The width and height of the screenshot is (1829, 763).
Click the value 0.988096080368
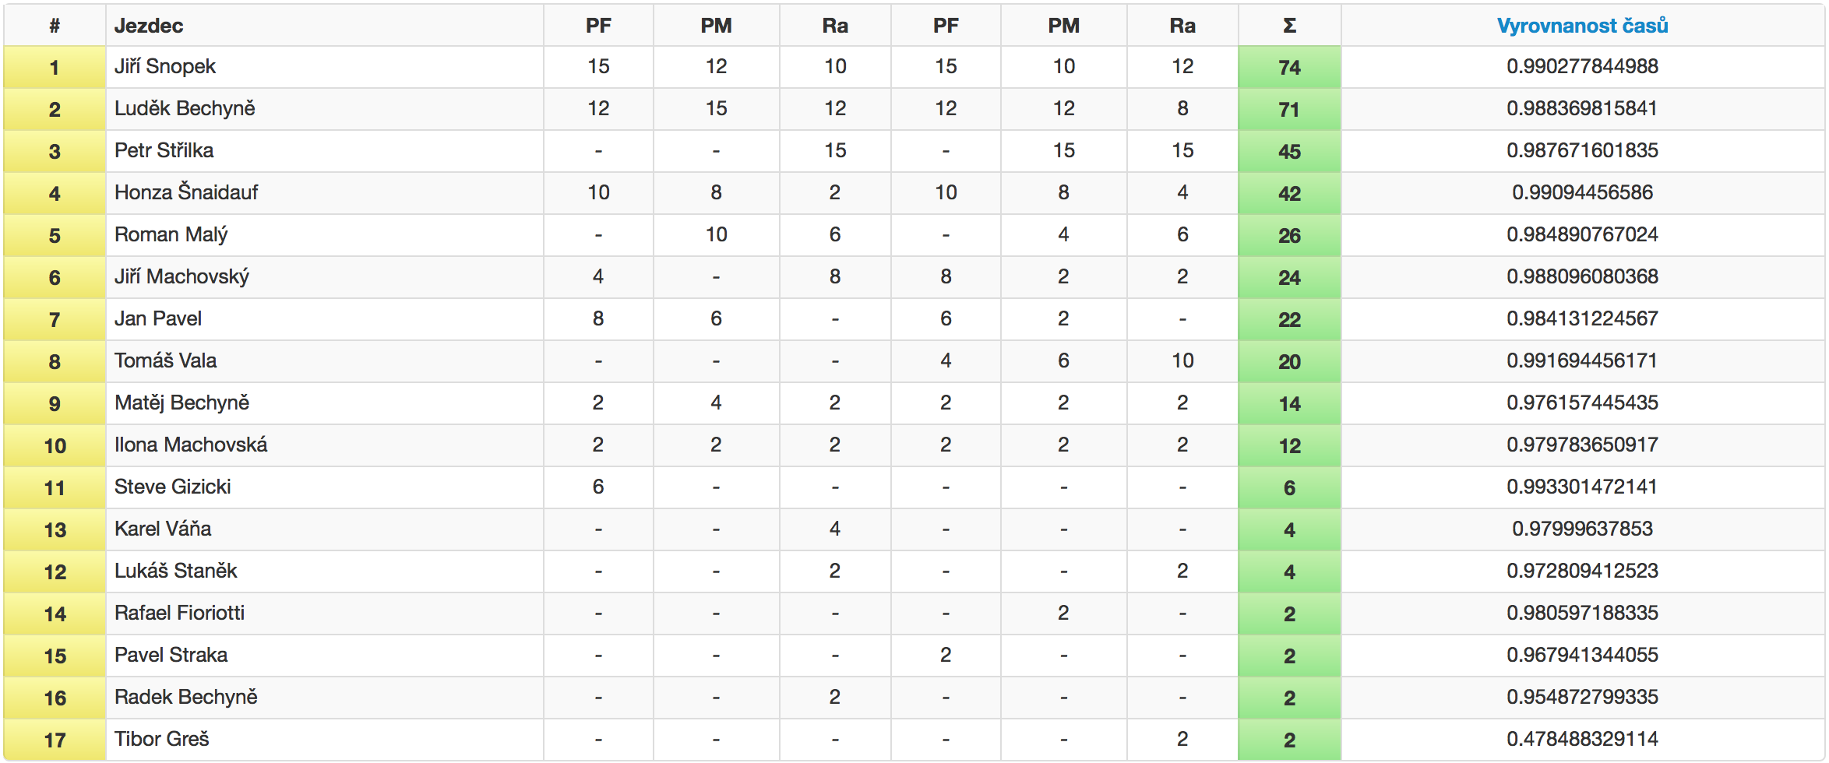[1582, 276]
